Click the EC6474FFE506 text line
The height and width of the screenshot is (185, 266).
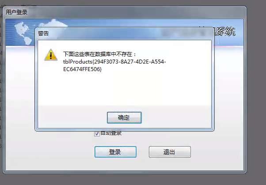pyautogui.click(x=82, y=69)
